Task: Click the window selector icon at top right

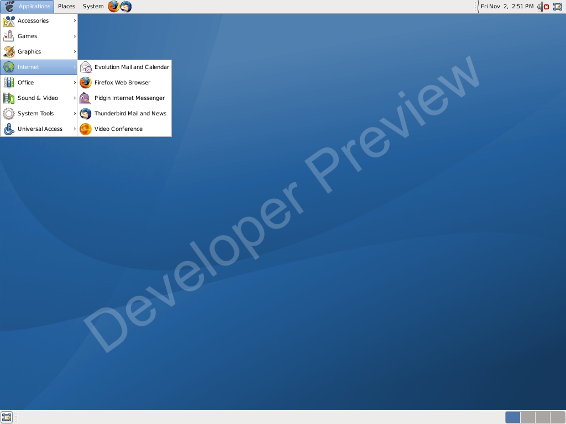Action: point(558,7)
